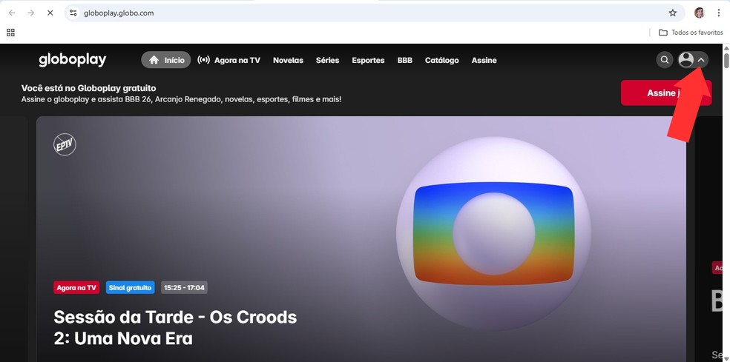Click the globoplay logo
The width and height of the screenshot is (730, 362).
[x=73, y=60]
